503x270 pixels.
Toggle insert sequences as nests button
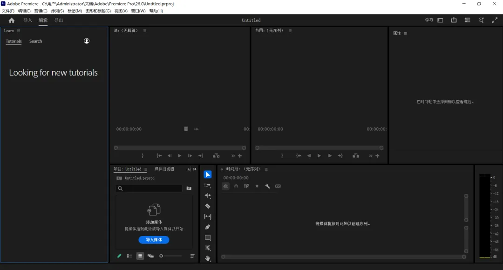point(225,186)
